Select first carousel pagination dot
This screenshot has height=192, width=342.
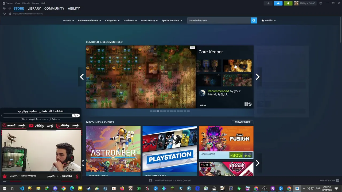151,111
